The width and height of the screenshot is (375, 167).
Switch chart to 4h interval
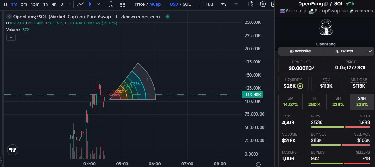pos(54,4)
